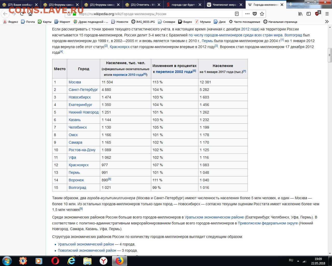Open Windows Start menu

[x=7, y=261]
